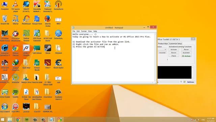The width and height of the screenshot is (216, 122).
Task: Open the Edit menu in Notepad
Action: (x=78, y=31)
